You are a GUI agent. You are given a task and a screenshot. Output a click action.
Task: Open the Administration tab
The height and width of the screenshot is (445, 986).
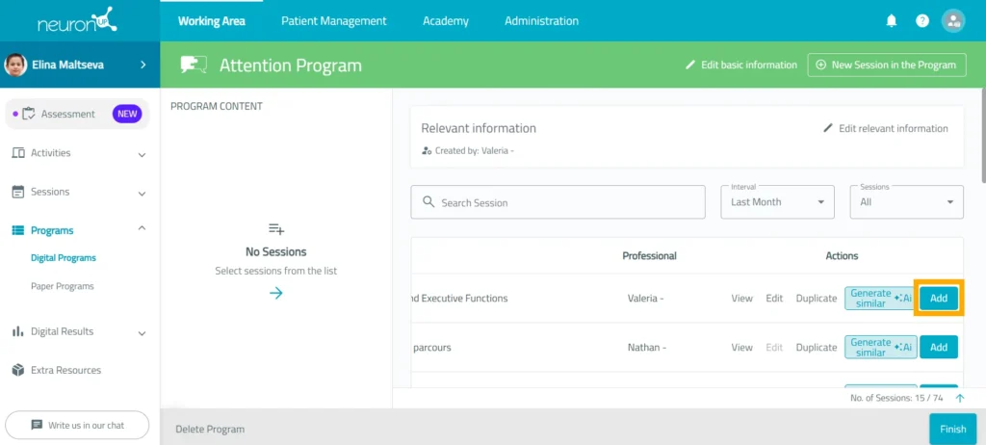click(x=541, y=21)
